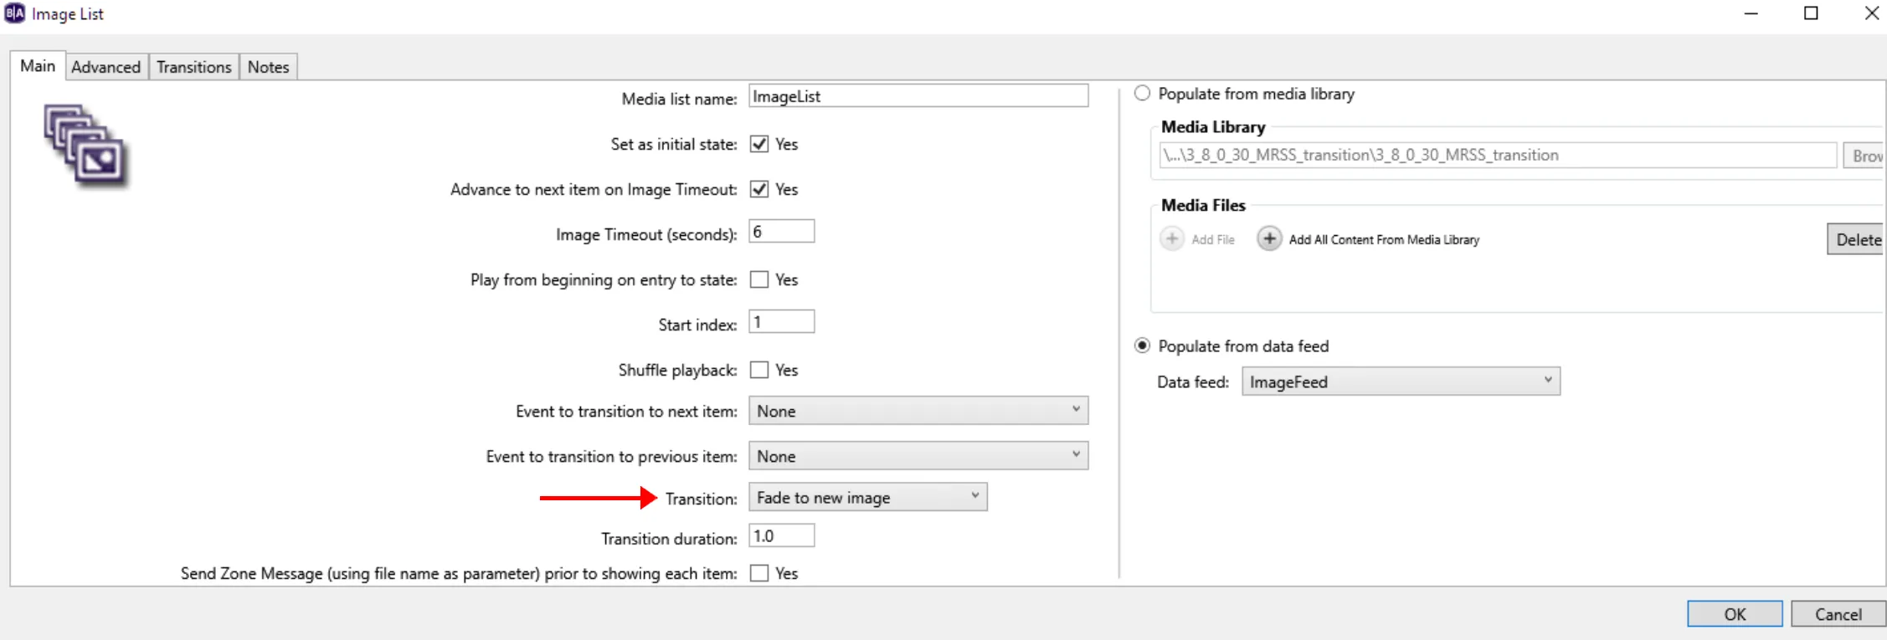Viewport: 1887px width, 640px height.
Task: Click the 'Image Timeout (seconds):' label
Action: tap(646, 235)
